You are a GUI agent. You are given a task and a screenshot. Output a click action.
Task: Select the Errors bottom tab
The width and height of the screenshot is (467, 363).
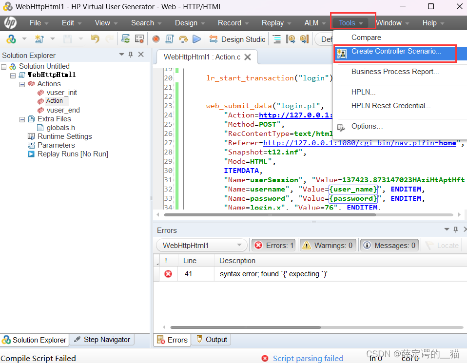(173, 340)
